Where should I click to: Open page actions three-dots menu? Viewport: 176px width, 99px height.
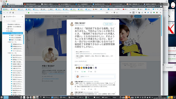pyautogui.click(x=112, y=13)
